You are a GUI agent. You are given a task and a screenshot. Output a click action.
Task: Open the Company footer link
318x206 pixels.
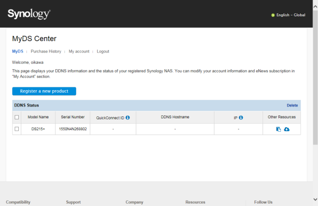pos(134,202)
